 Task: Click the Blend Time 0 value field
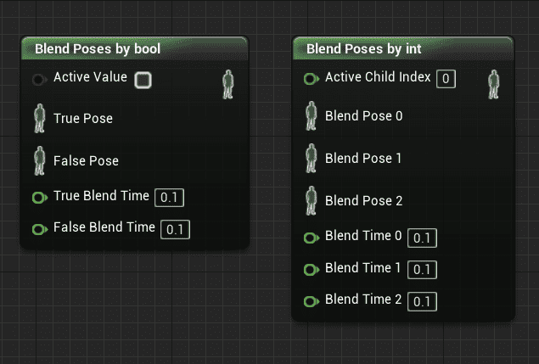(422, 238)
